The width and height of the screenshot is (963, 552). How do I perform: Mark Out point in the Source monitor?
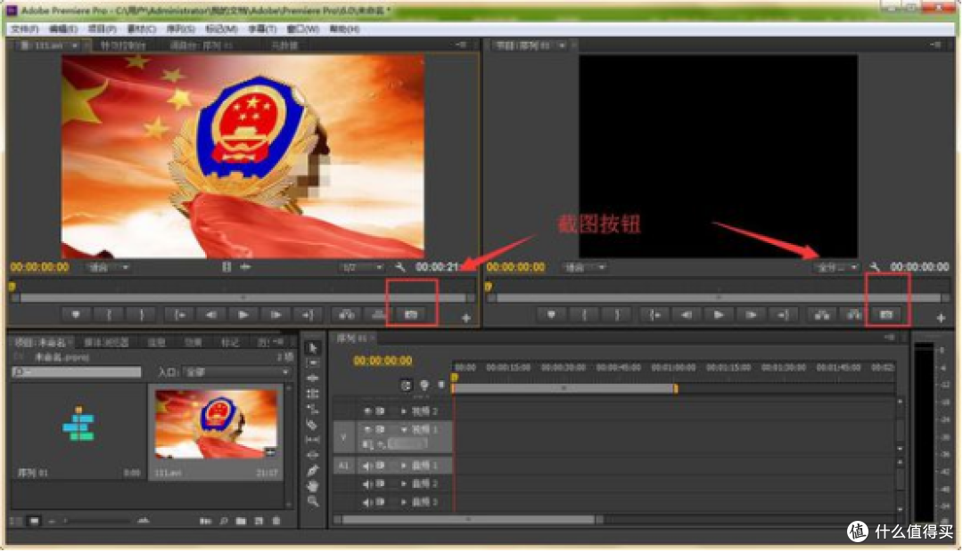pos(141,314)
